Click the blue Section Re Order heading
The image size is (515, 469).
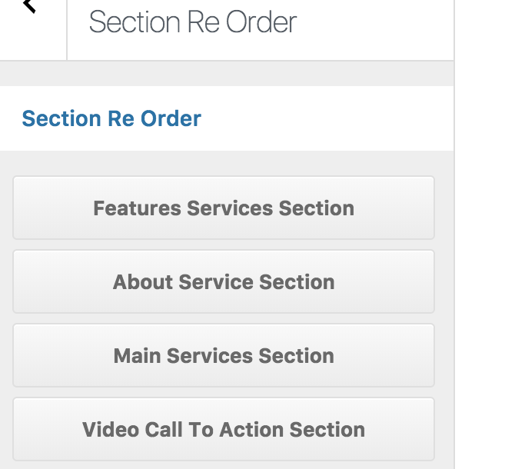[x=111, y=119]
